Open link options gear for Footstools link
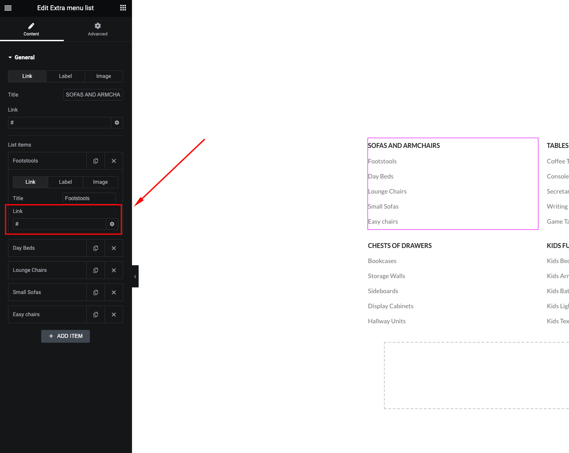 click(x=112, y=224)
